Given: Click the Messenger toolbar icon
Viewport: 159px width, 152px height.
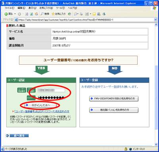Looking at the screenshot, I should pyautogui.click(x=104, y=14).
